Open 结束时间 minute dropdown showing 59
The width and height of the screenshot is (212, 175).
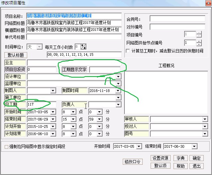click(100, 119)
